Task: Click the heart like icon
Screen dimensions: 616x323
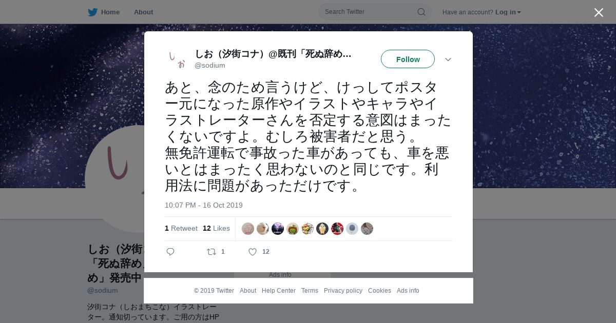Action: click(x=253, y=252)
